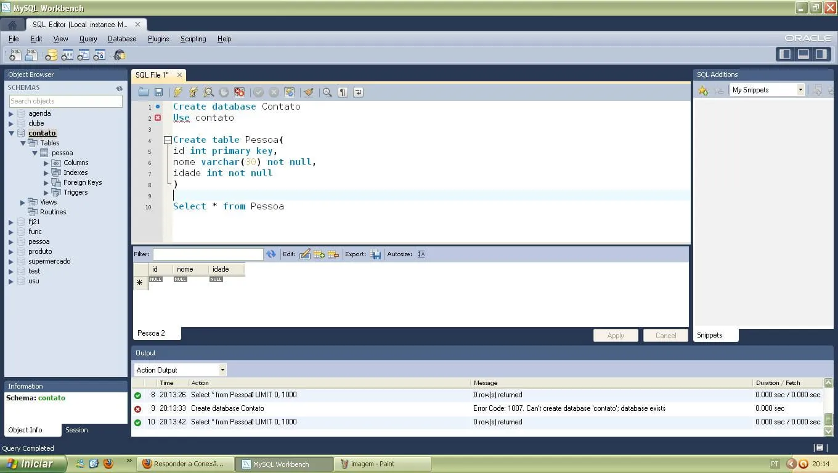This screenshot has width=838, height=473.
Task: Toggle word wrap in the editor
Action: (x=358, y=92)
